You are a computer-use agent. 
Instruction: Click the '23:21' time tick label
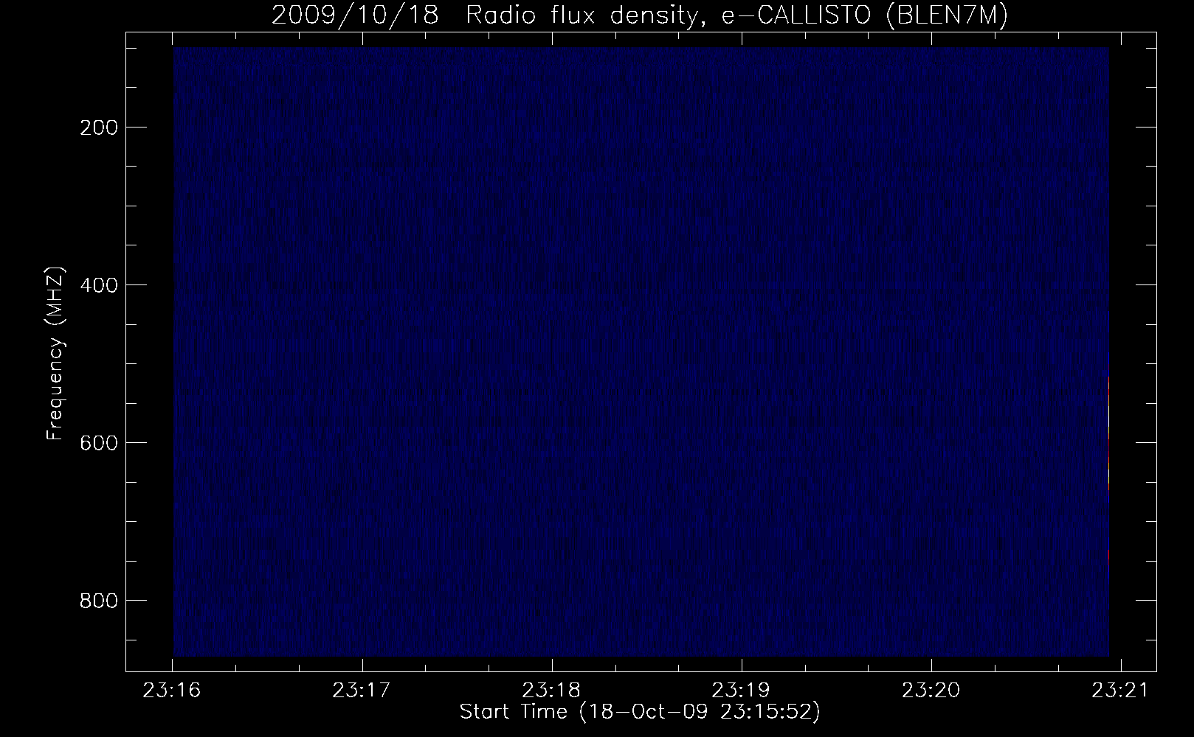pos(1121,691)
